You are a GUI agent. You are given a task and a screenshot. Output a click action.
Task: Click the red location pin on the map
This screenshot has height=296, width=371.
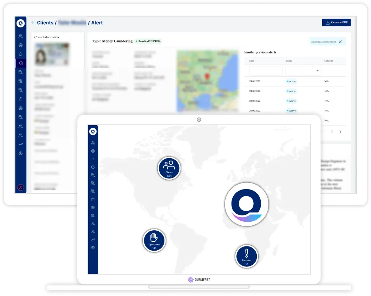(207, 77)
